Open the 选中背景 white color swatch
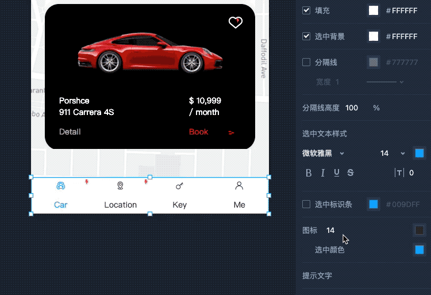 tap(374, 36)
